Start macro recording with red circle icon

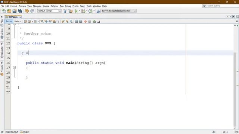[x=86, y=22]
